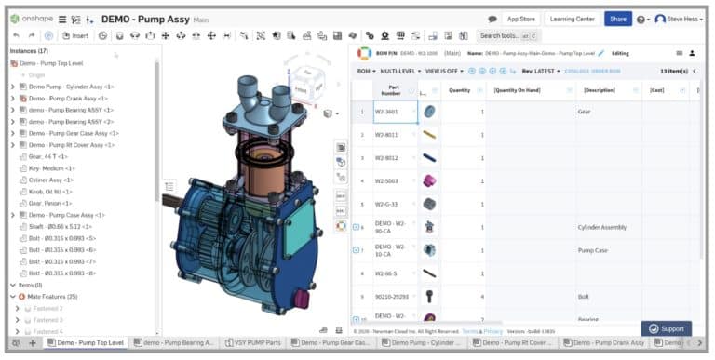This screenshot has width=715, height=360.
Task: Expand row 6 Cylinder Assembly in BOM
Action: point(357,227)
